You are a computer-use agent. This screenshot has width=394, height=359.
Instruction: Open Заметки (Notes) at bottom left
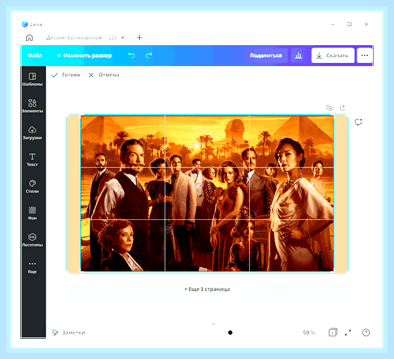(69, 332)
